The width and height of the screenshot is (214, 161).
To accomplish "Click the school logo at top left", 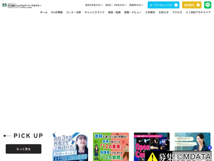I will point(22,5).
